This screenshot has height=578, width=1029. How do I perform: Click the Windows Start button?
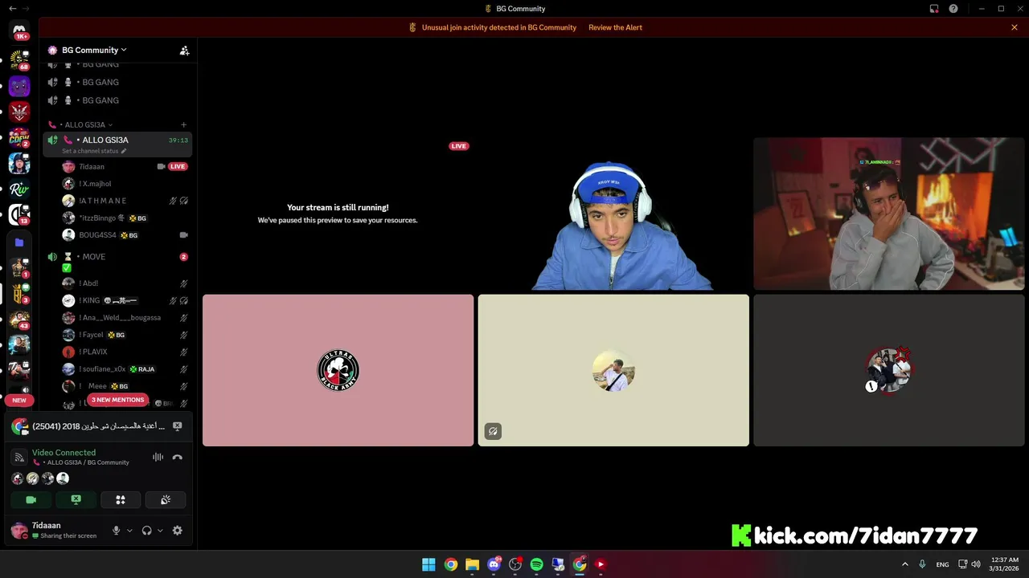428,564
